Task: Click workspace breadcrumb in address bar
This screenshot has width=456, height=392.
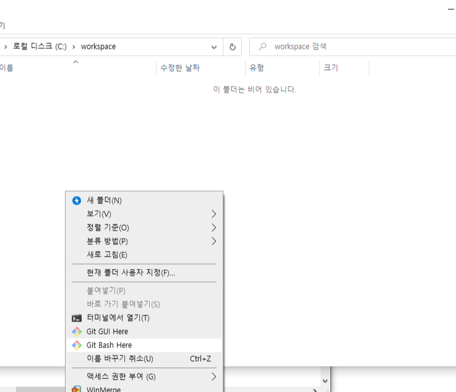Action: [98, 46]
